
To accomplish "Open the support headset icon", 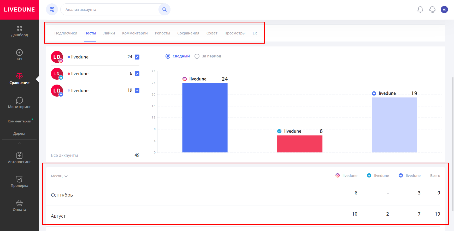I will [432, 10].
